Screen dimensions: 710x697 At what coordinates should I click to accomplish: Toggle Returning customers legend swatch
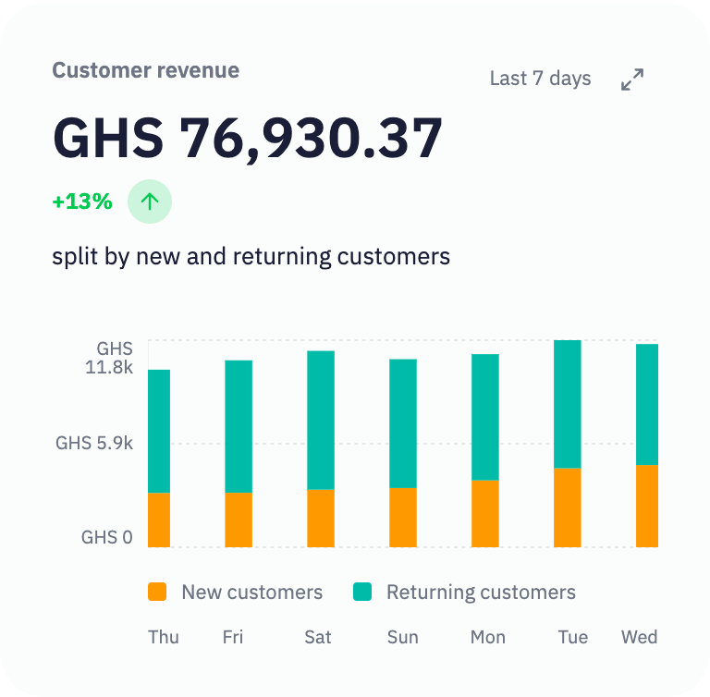[362, 592]
